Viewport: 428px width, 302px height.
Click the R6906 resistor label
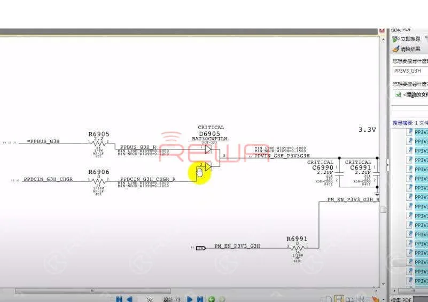(99, 172)
